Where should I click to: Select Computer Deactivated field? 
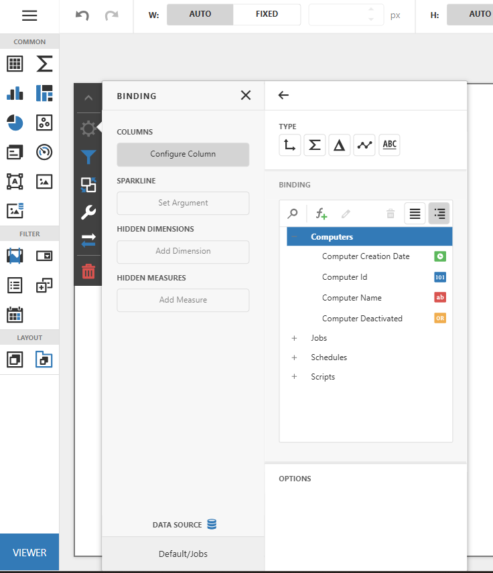point(369,318)
